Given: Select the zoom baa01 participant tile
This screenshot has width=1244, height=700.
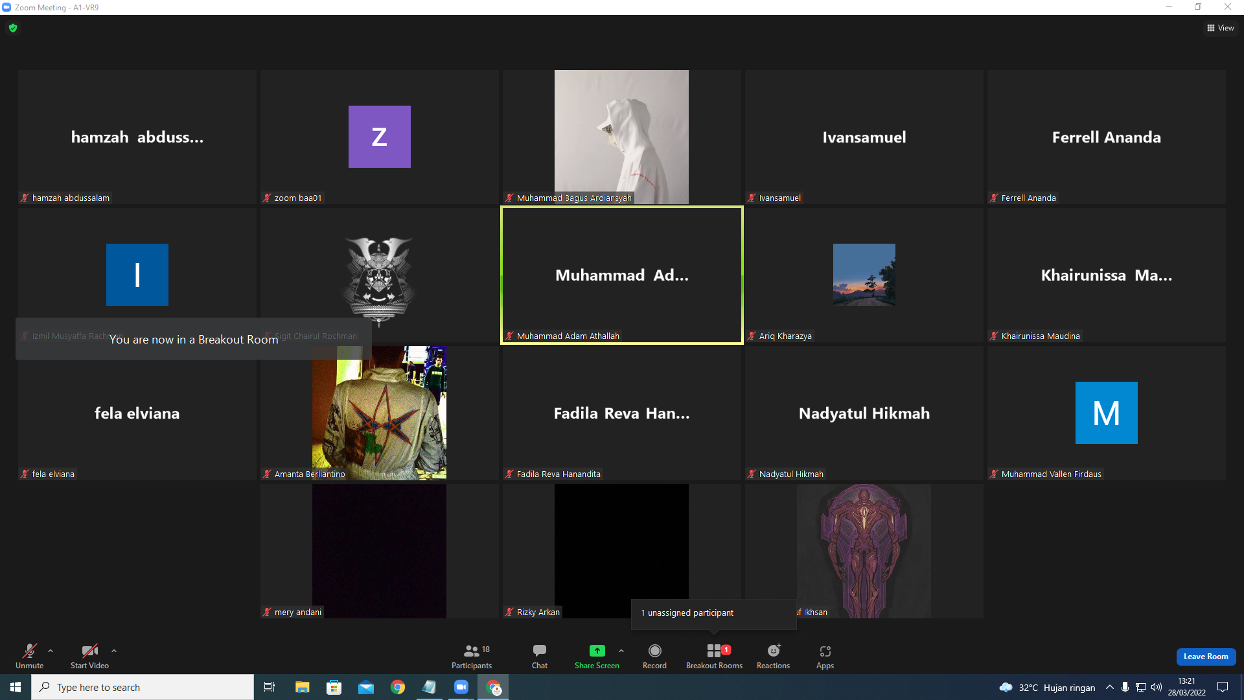Looking at the screenshot, I should coord(380,137).
